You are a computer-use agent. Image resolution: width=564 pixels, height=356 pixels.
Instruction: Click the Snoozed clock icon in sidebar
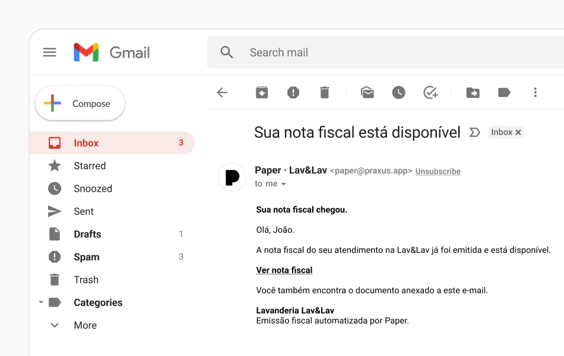point(55,189)
